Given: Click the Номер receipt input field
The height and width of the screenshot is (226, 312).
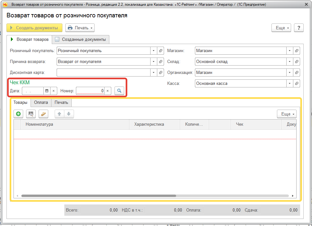Looking at the screenshot, I should click(x=90, y=91).
